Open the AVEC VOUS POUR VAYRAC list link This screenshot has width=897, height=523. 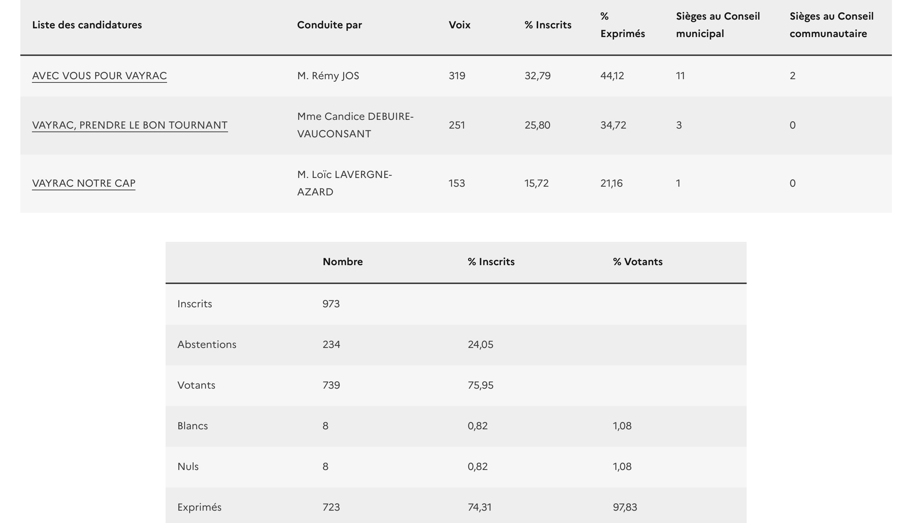point(99,76)
